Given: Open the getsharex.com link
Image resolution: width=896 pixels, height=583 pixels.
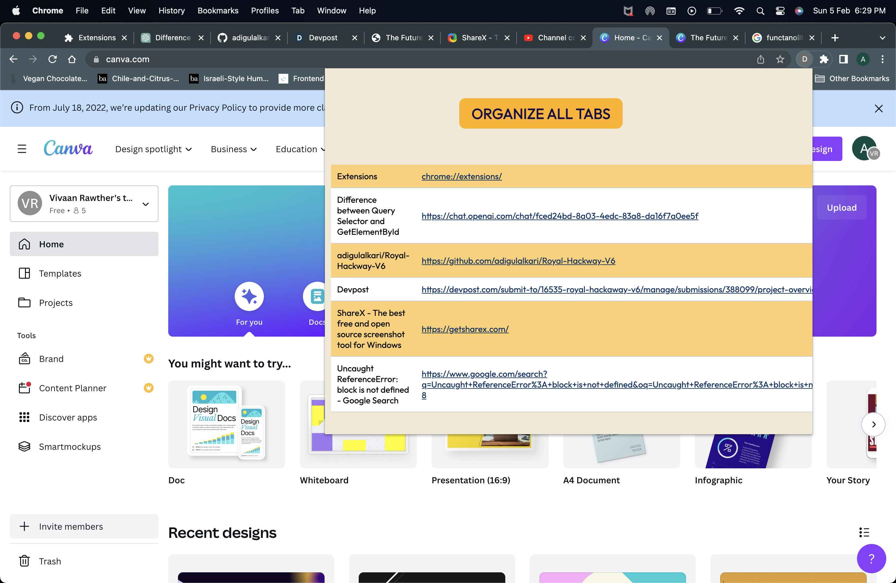Looking at the screenshot, I should (x=465, y=329).
